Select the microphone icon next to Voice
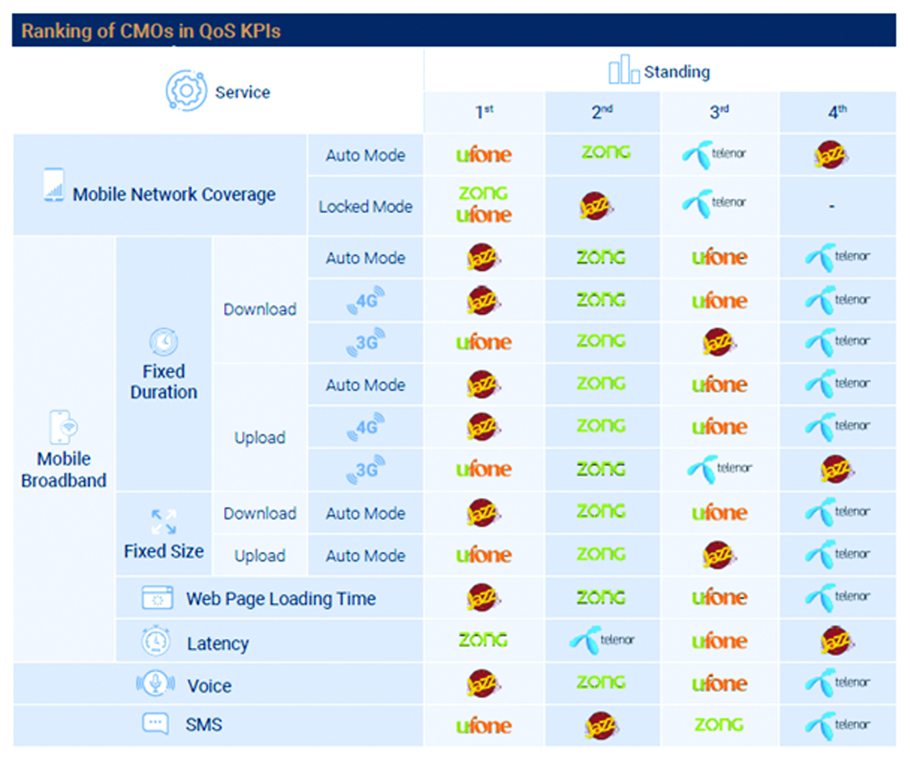This screenshot has width=910, height=764. (156, 683)
